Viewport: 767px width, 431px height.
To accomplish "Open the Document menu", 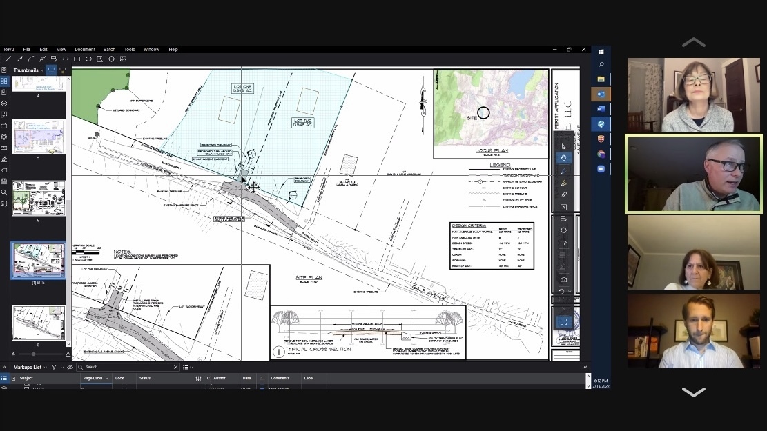I will 85,50.
